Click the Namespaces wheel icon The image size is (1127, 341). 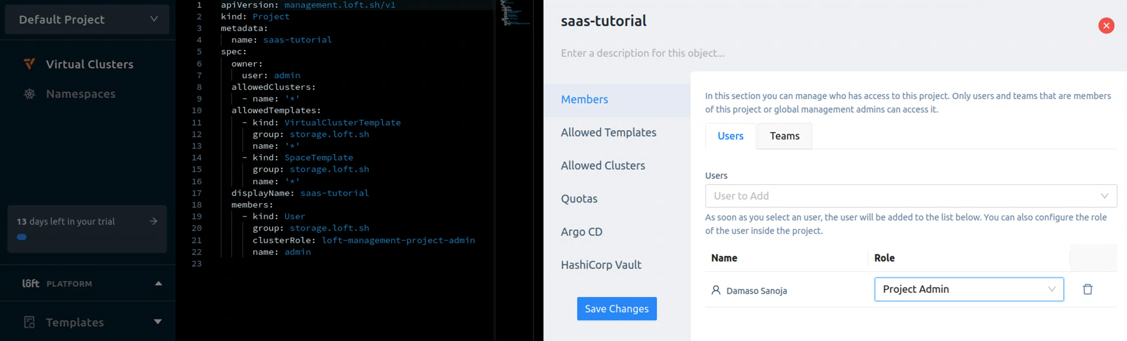29,94
